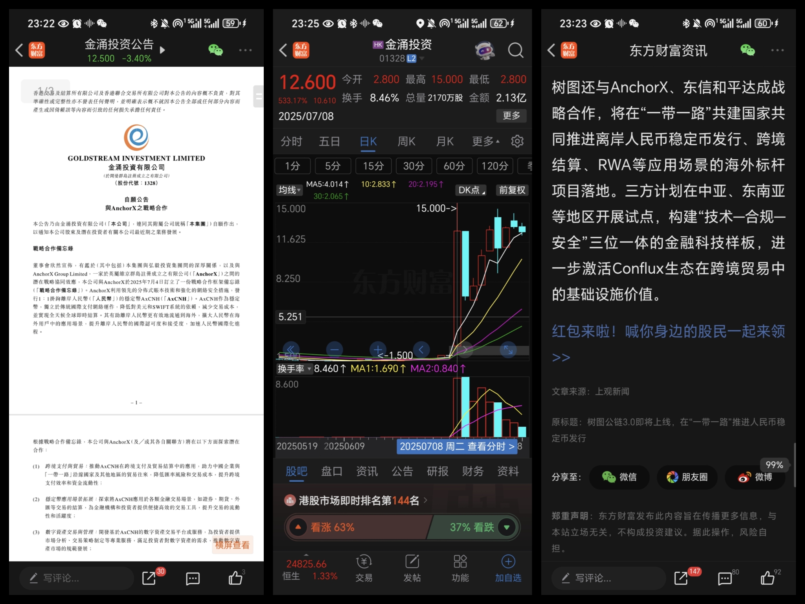The width and height of the screenshot is (805, 604).
Task: Tap share icon with badge 147
Action: click(x=682, y=578)
